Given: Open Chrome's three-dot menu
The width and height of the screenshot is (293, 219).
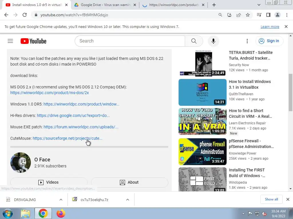Looking at the screenshot, I should (x=287, y=15).
